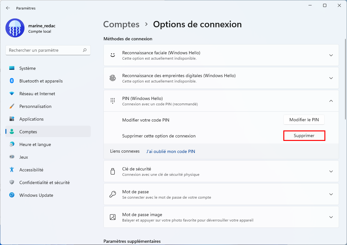The height and width of the screenshot is (245, 347).
Task: Click the Windows Update sync icon
Action: point(12,195)
